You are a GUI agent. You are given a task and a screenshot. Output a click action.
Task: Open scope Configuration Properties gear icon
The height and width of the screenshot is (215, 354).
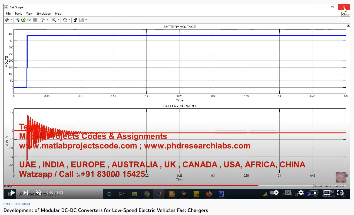pyautogui.click(x=7, y=20)
